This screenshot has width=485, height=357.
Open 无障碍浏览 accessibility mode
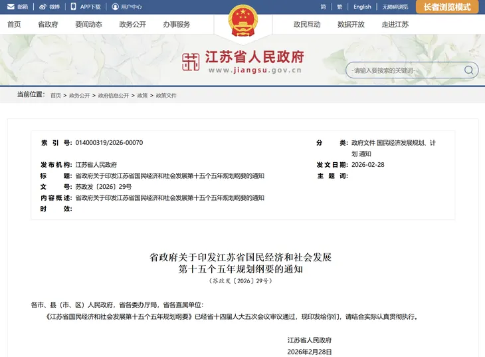(x=395, y=7)
